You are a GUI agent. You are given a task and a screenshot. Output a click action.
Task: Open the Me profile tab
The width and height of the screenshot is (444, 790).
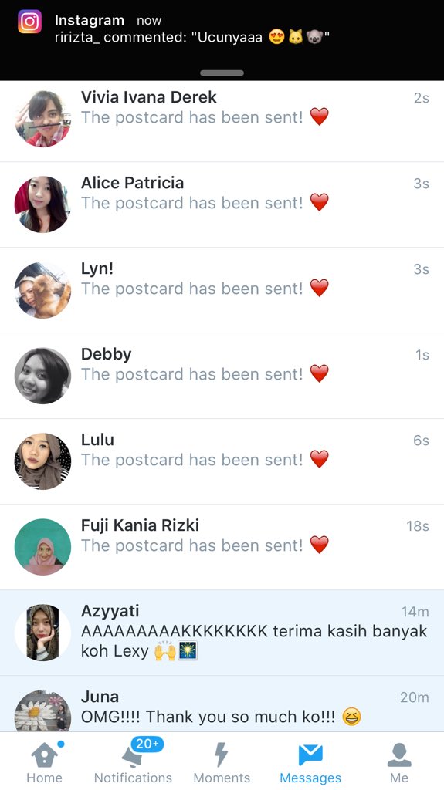coord(399,761)
